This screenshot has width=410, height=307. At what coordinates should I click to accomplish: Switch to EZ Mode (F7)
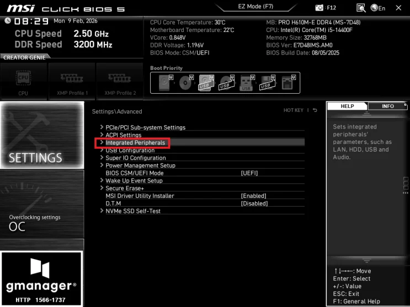(x=255, y=7)
